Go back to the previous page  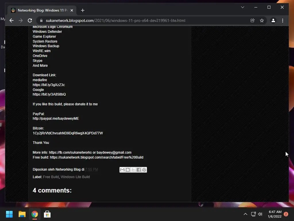11,20
